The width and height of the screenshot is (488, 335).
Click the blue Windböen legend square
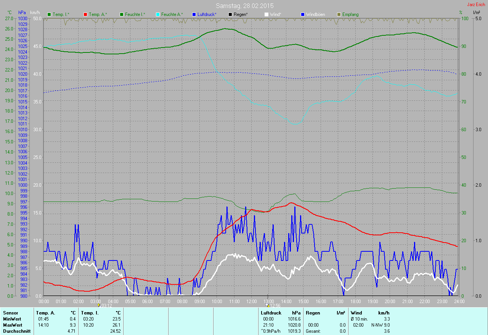point(303,14)
